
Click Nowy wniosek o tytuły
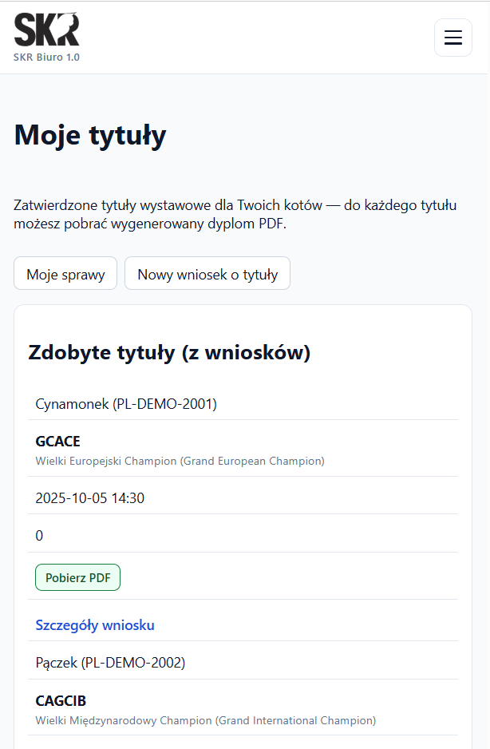[x=207, y=273]
